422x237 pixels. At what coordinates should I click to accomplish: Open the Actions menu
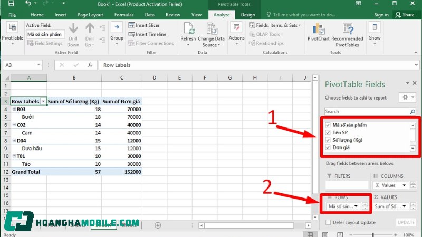tap(236, 34)
